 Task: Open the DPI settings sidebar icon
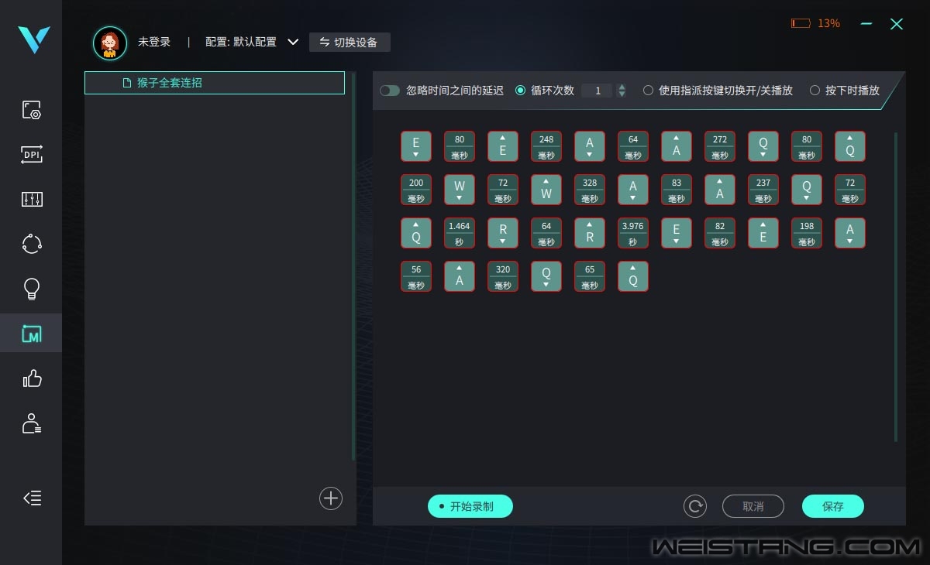coord(32,155)
